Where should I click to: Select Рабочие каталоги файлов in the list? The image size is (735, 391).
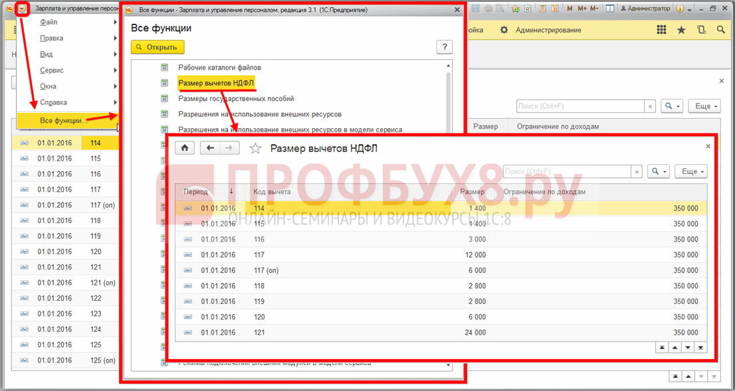(220, 68)
